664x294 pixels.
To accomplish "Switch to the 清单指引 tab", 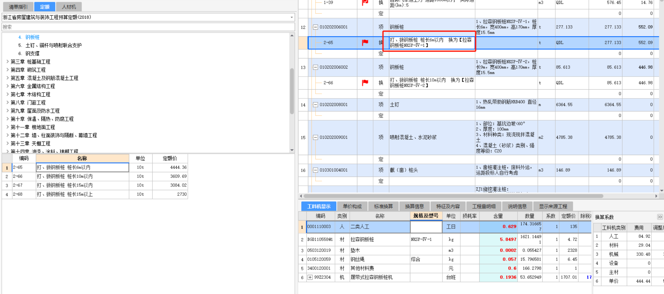I will [18, 7].
